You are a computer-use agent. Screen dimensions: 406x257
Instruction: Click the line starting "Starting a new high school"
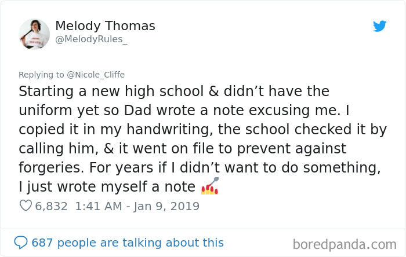[x=174, y=91]
